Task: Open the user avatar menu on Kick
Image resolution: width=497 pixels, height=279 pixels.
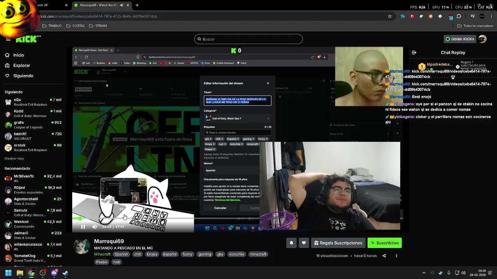Action: (482, 39)
